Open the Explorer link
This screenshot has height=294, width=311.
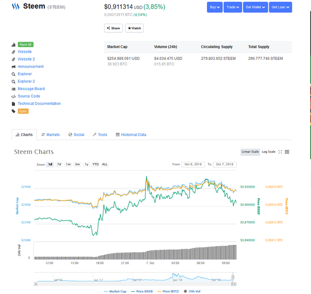tap(25, 74)
